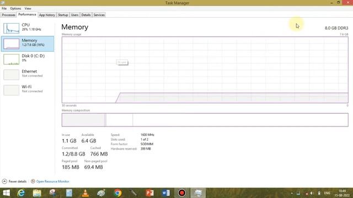Click the screen recorder taskbar icon

point(182,193)
